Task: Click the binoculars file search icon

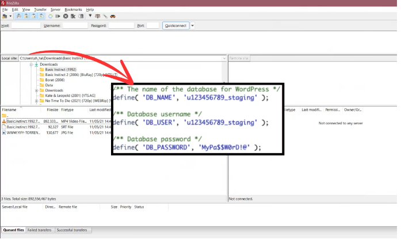Action: 113,16
